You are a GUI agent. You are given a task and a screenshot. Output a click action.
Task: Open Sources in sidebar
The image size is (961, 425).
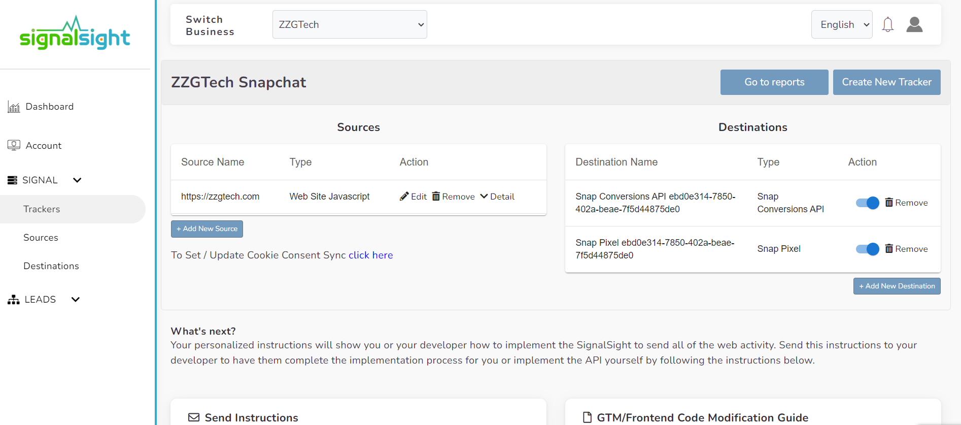[x=41, y=238]
